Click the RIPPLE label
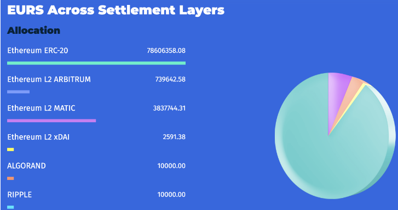 pos(20,195)
